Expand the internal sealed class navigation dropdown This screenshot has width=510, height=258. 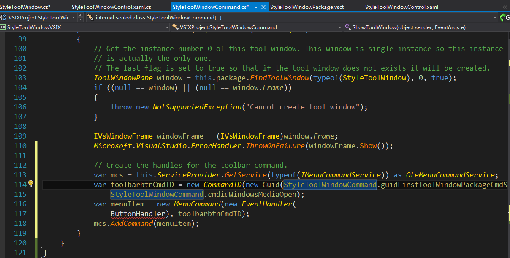point(495,17)
